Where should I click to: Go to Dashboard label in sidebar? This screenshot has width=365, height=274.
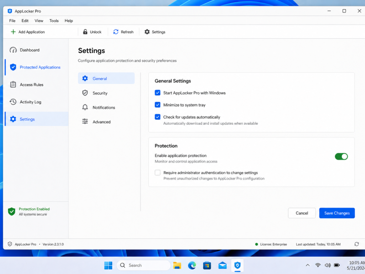(30, 50)
